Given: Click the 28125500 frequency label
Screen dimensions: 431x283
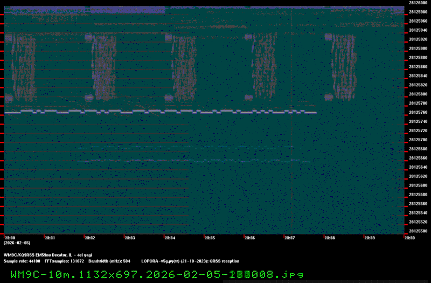Looking at the screenshot, I should click(x=417, y=231).
